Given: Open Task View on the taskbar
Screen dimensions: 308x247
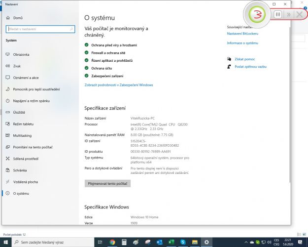Looking at the screenshot, I should 100,242.
